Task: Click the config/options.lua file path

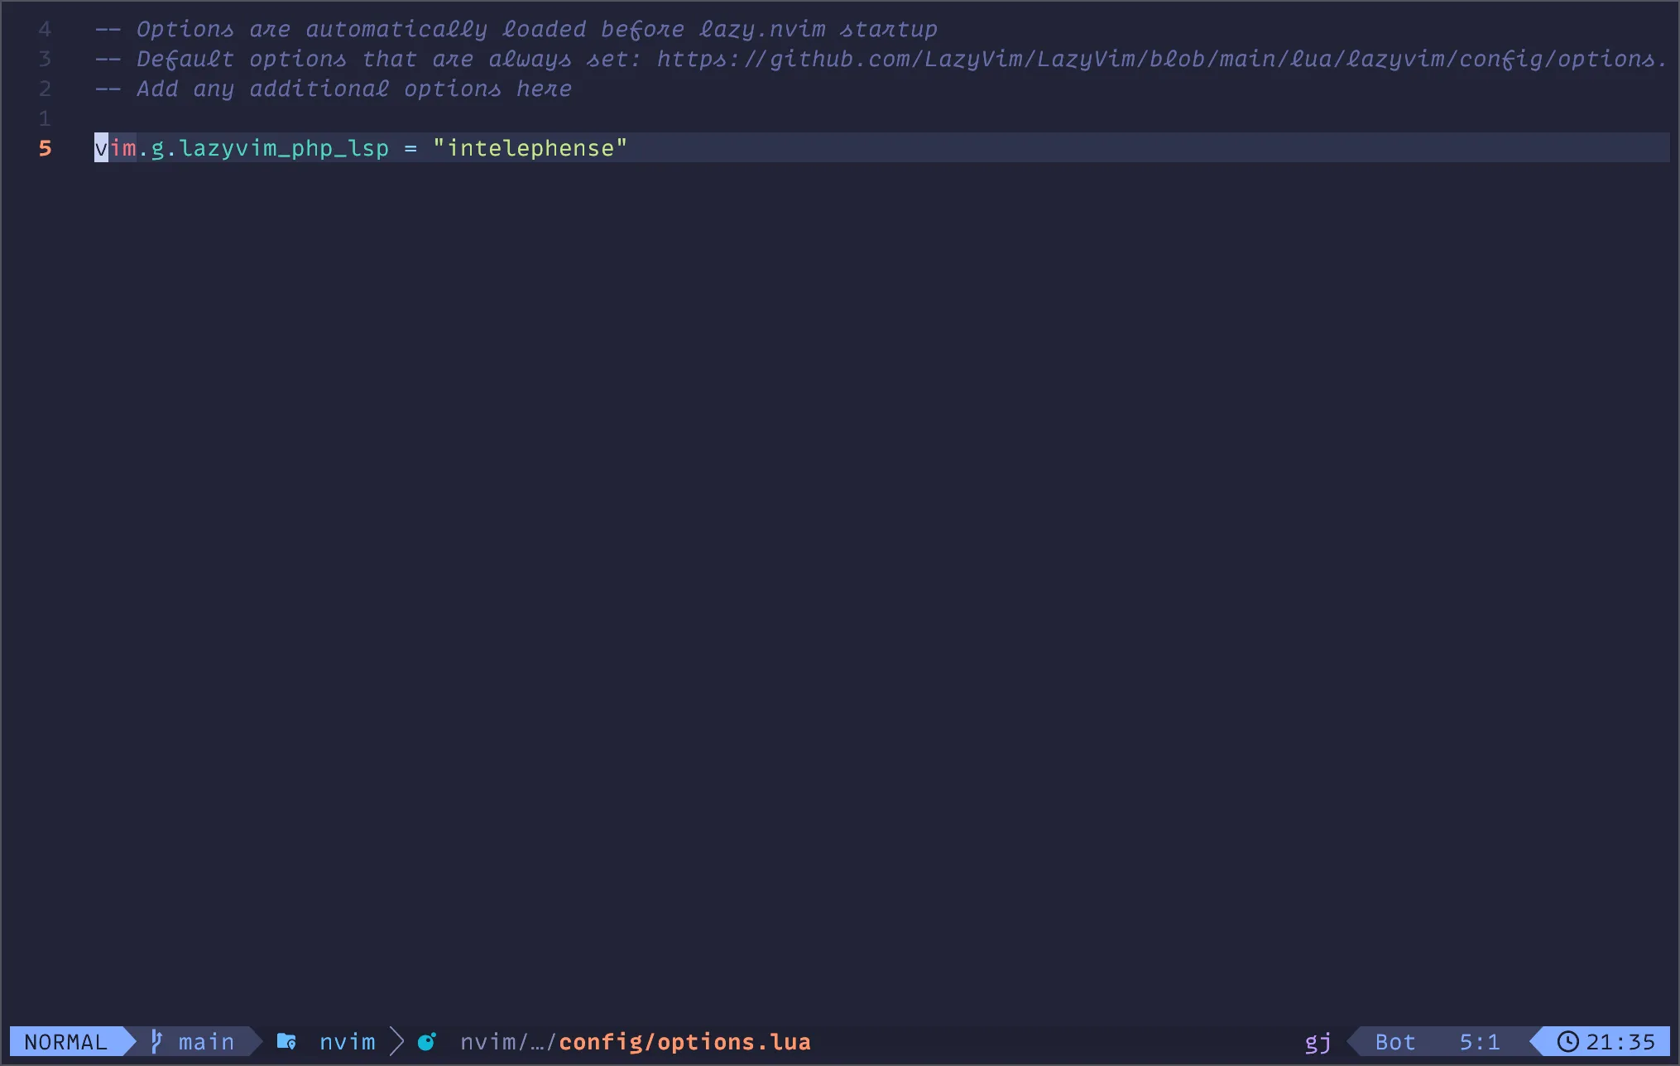Action: (684, 1042)
